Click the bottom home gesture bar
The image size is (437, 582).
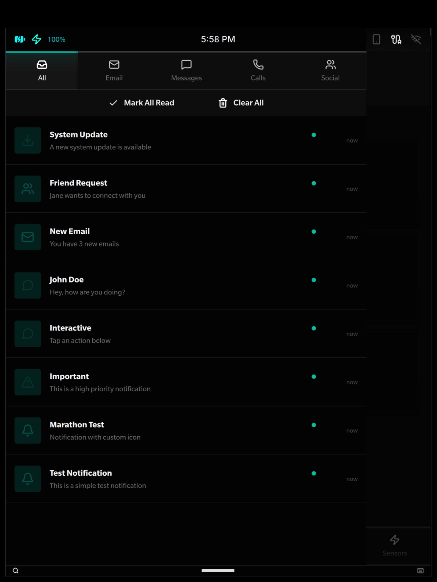click(x=218, y=571)
